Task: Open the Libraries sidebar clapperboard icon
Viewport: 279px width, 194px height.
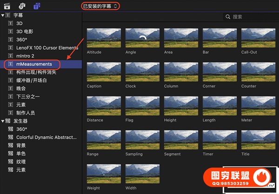Action: pos(7,6)
